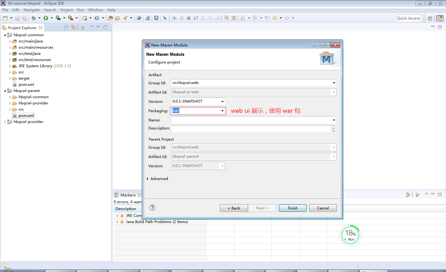Click the Run with Coverage icon

click(x=58, y=18)
